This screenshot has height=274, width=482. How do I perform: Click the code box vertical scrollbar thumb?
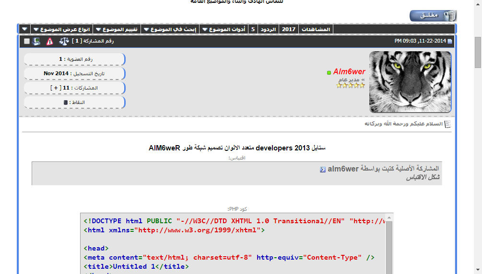coord(389,248)
